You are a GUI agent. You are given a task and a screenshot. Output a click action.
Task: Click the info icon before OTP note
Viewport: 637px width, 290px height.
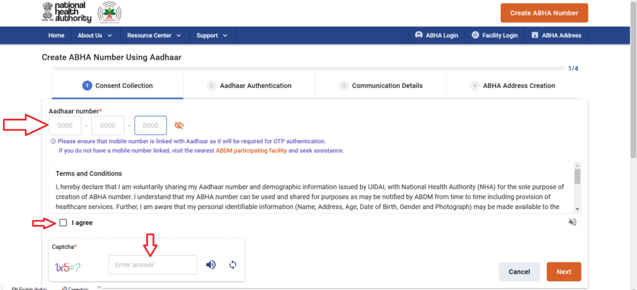[53, 142]
